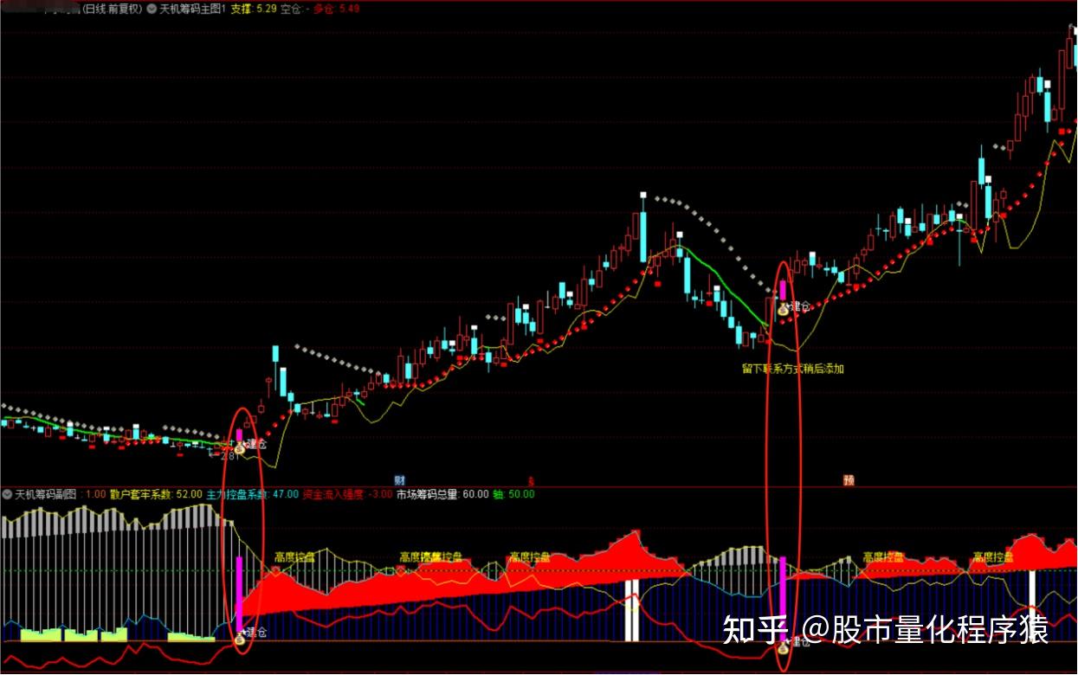Open the dropdown arrow beside 天机筹码主图1
This screenshot has height=675, width=1078.
point(152,9)
